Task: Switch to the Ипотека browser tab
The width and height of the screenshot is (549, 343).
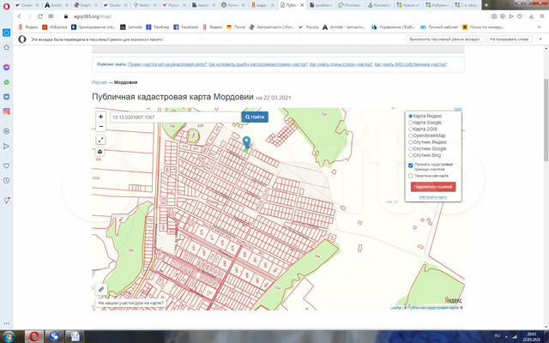Action: click(351, 5)
